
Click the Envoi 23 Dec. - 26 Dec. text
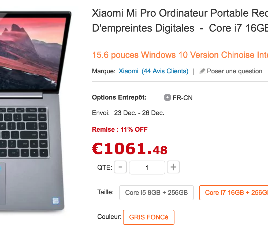click(x=128, y=113)
